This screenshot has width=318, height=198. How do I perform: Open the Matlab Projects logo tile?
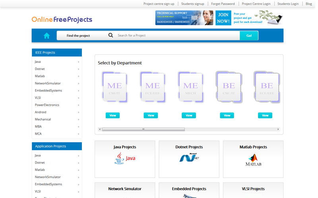253,160
